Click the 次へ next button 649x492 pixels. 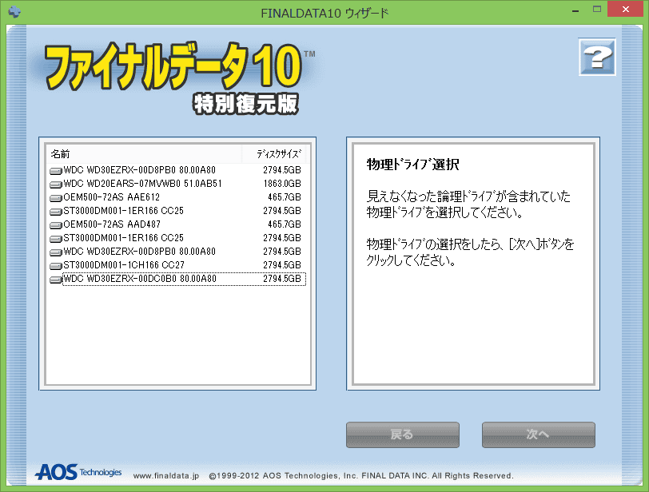[538, 434]
